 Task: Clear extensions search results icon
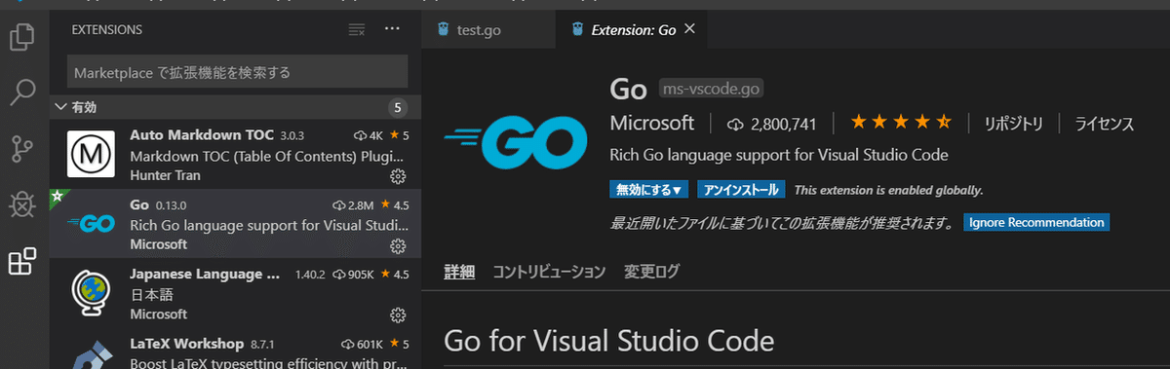point(357,30)
